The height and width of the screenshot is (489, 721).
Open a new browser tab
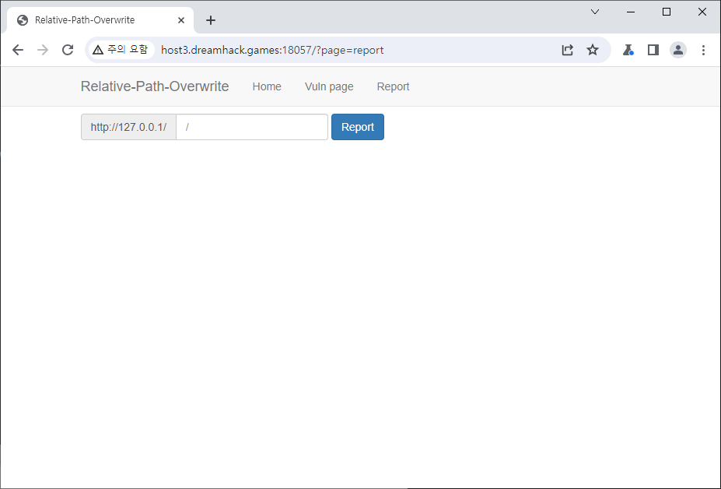tap(211, 20)
